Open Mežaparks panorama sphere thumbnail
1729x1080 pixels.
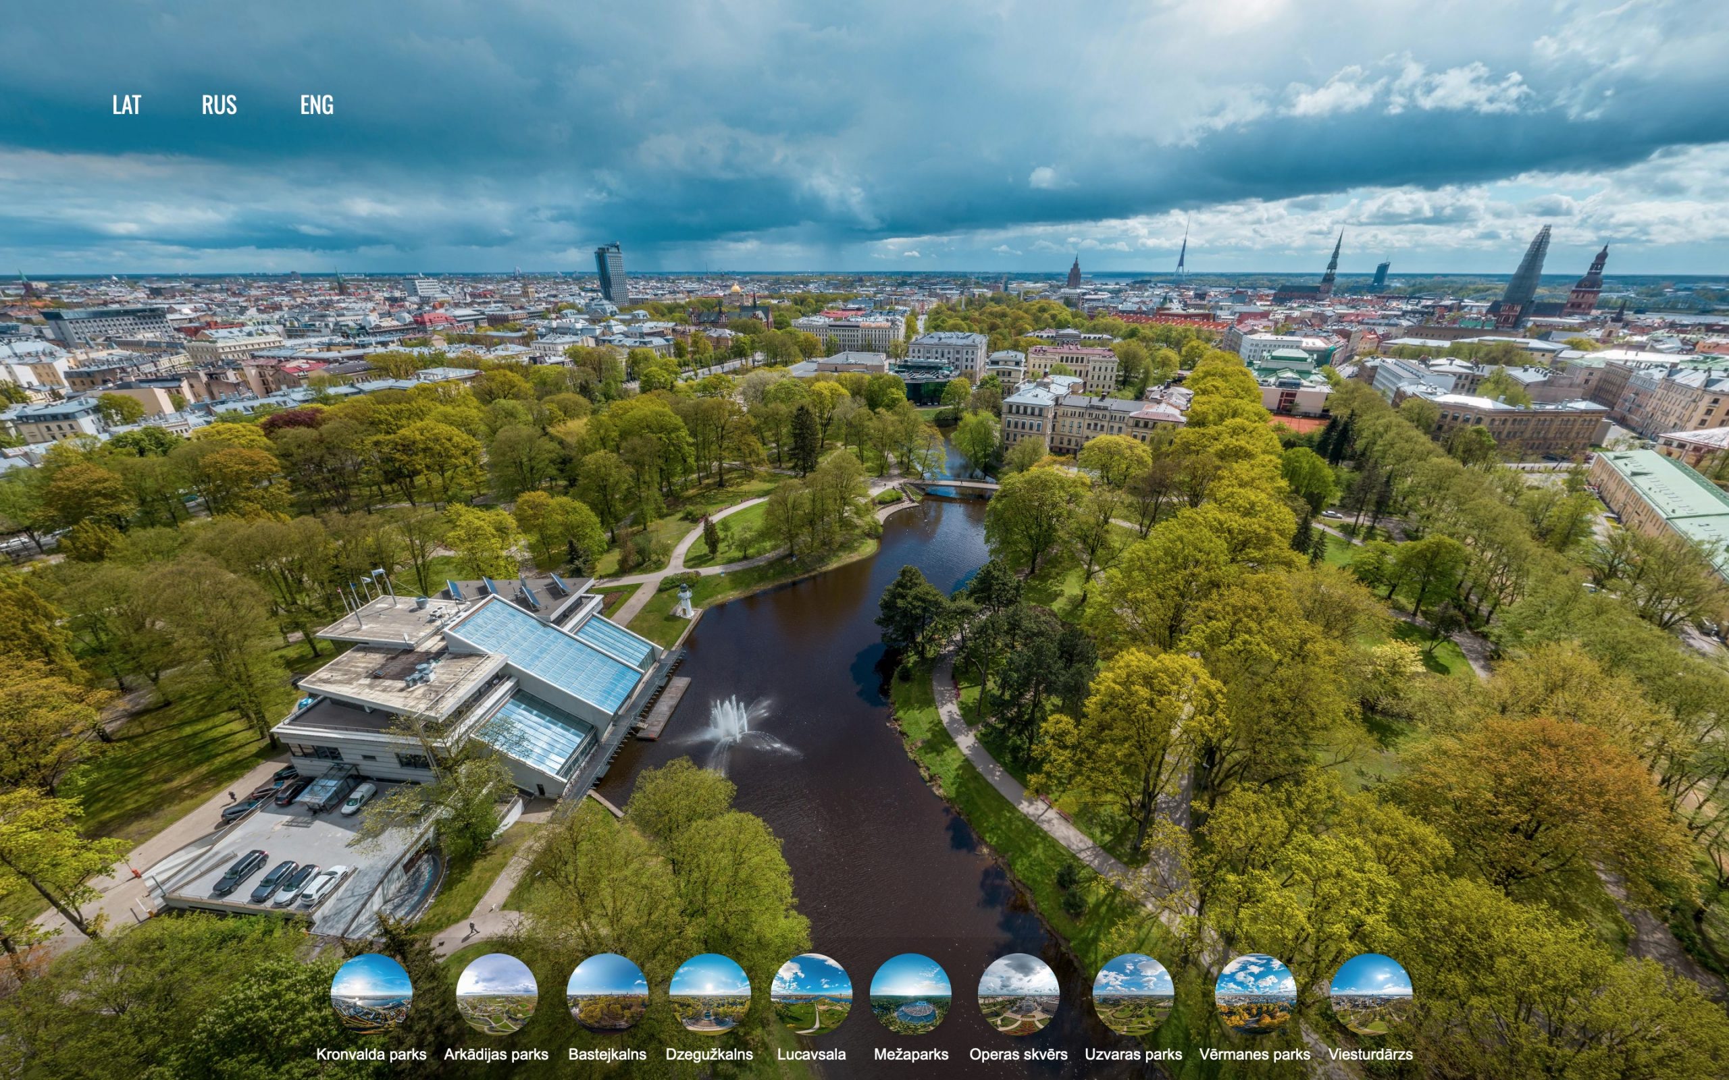[910, 994]
